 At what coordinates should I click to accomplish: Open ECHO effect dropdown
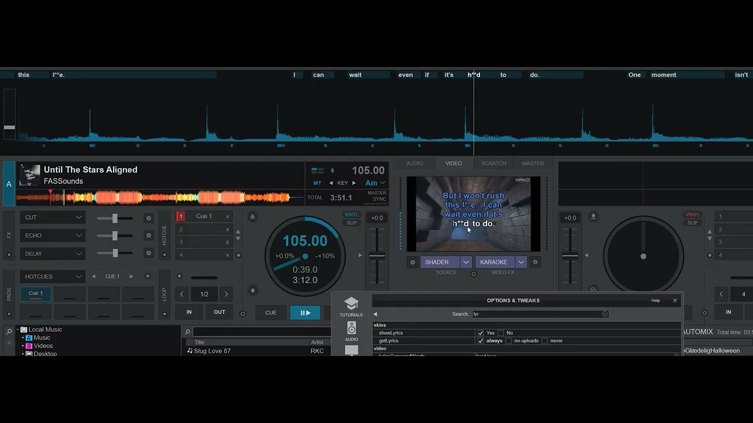click(53, 236)
